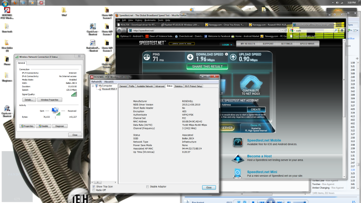Click the Disable button in network status

click(x=43, y=126)
